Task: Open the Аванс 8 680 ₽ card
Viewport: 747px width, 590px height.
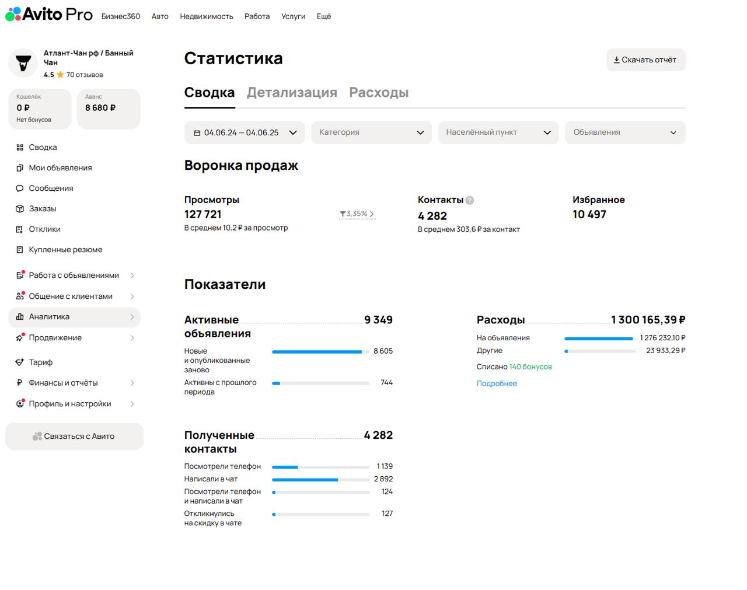Action: click(109, 109)
